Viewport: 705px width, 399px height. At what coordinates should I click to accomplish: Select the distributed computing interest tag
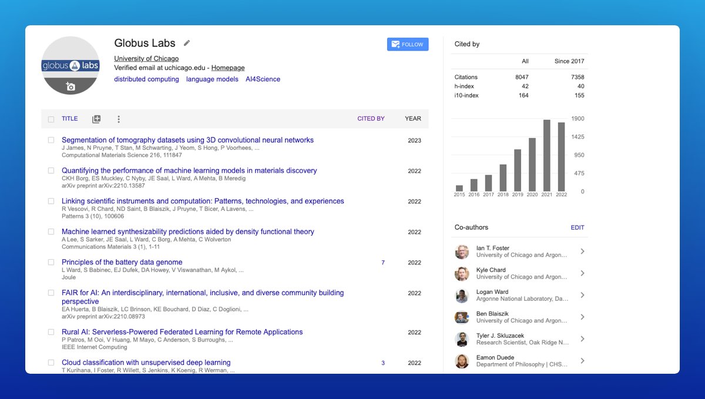146,79
